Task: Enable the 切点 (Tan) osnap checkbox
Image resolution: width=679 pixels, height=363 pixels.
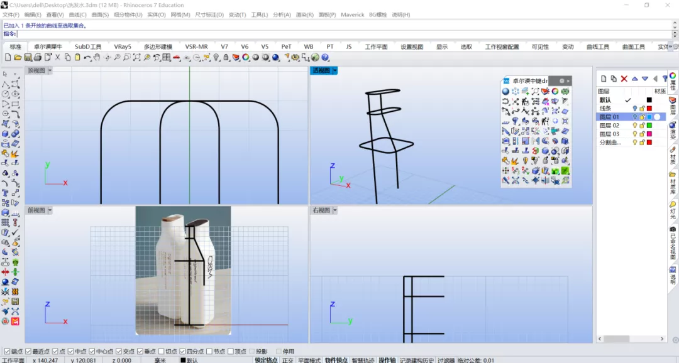Action: click(x=162, y=351)
